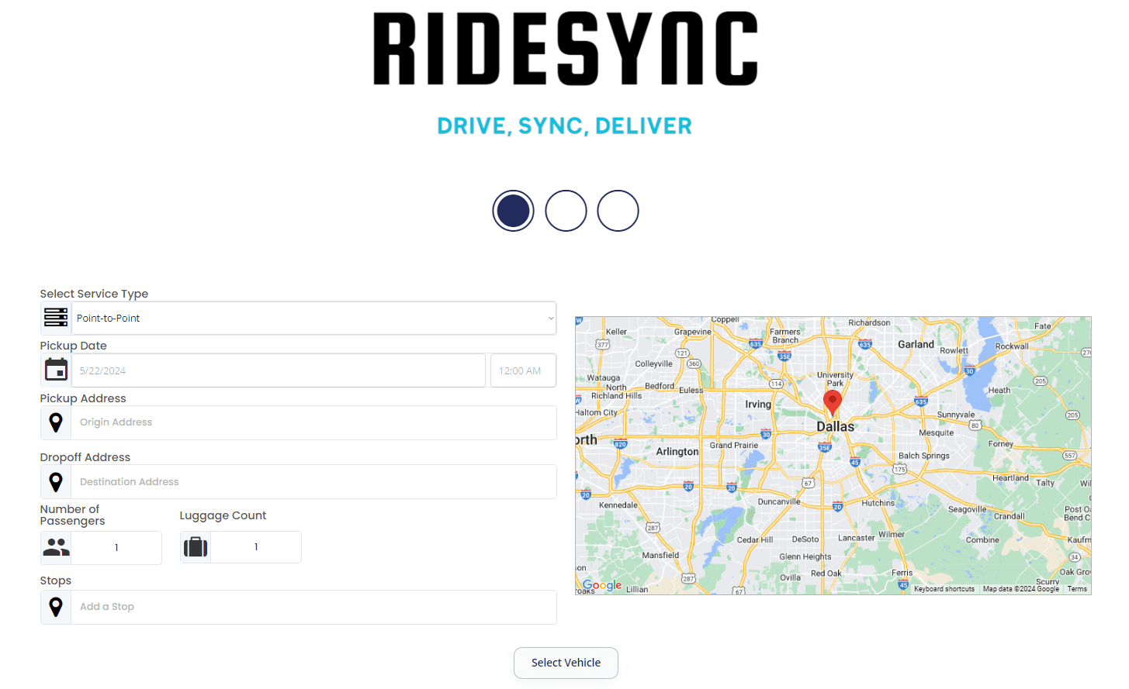Click the Pickup Address location pin icon
The height and width of the screenshot is (689, 1129).
55,422
